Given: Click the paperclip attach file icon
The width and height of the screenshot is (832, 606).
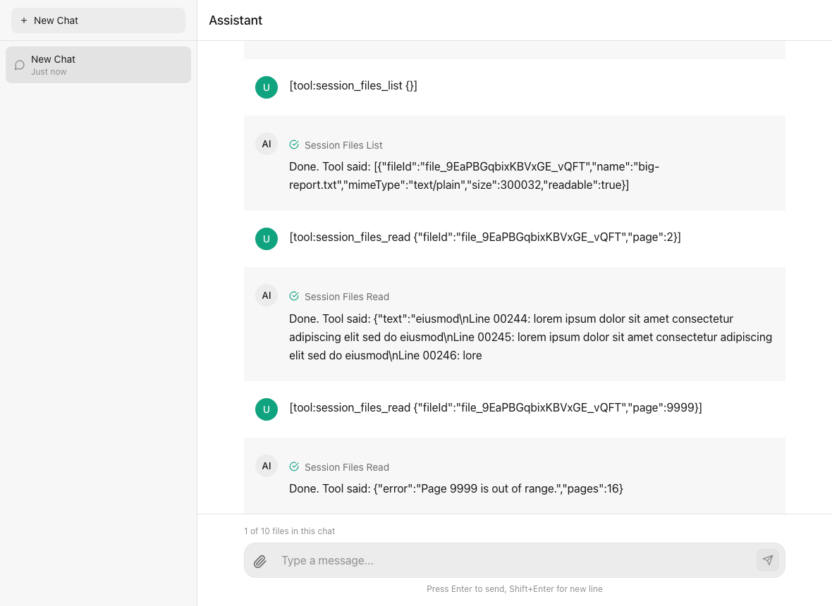Looking at the screenshot, I should (260, 561).
